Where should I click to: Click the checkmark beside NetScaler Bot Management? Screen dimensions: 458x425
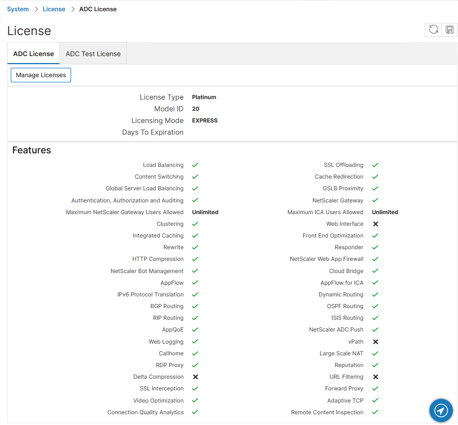pyautogui.click(x=195, y=271)
